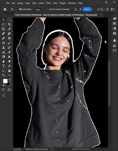Image resolution: width=118 pixels, height=151 pixels.
Task: Open the Move tool preset picker arrow
Action: tap(16, 9)
